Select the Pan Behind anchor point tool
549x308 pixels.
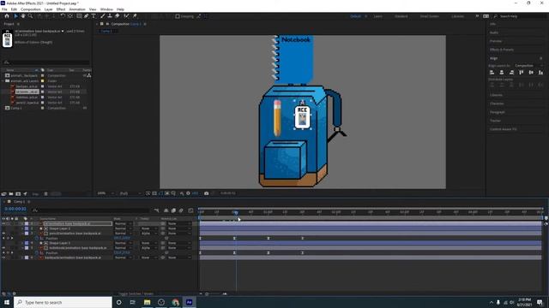[x=70, y=16]
